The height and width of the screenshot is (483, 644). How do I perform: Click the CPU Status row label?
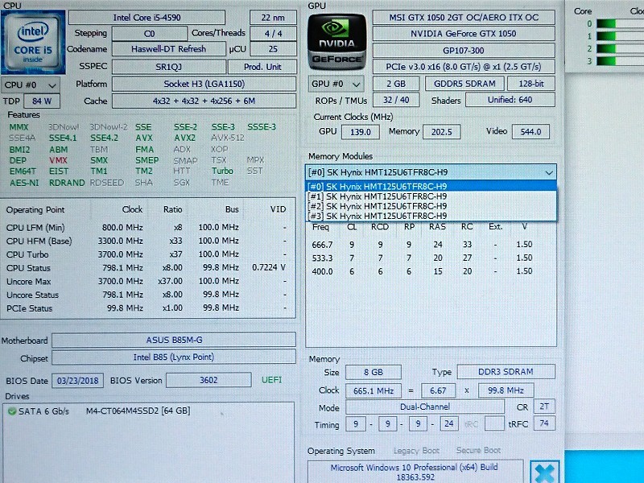click(28, 268)
